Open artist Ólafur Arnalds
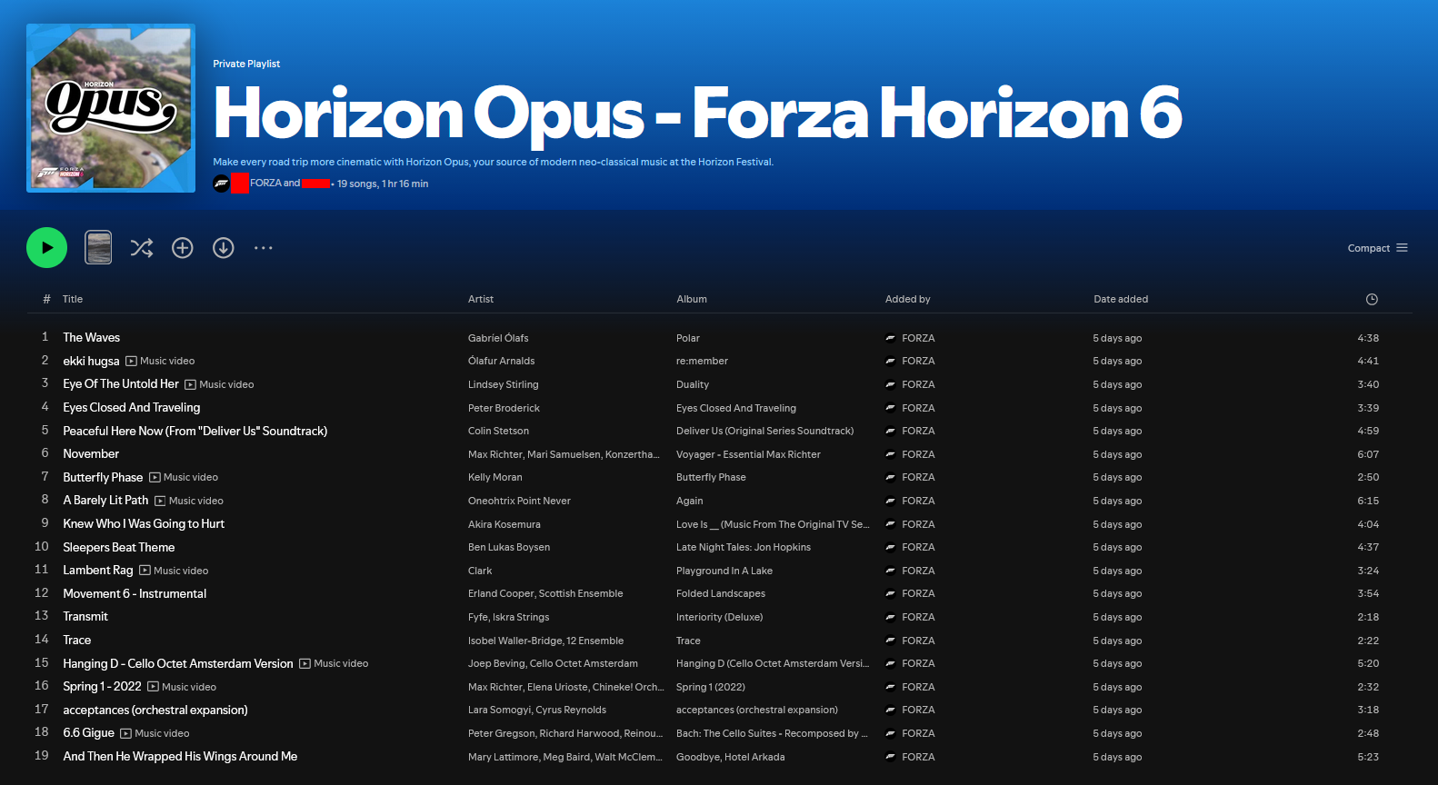Image resolution: width=1438 pixels, height=785 pixels. coord(502,361)
